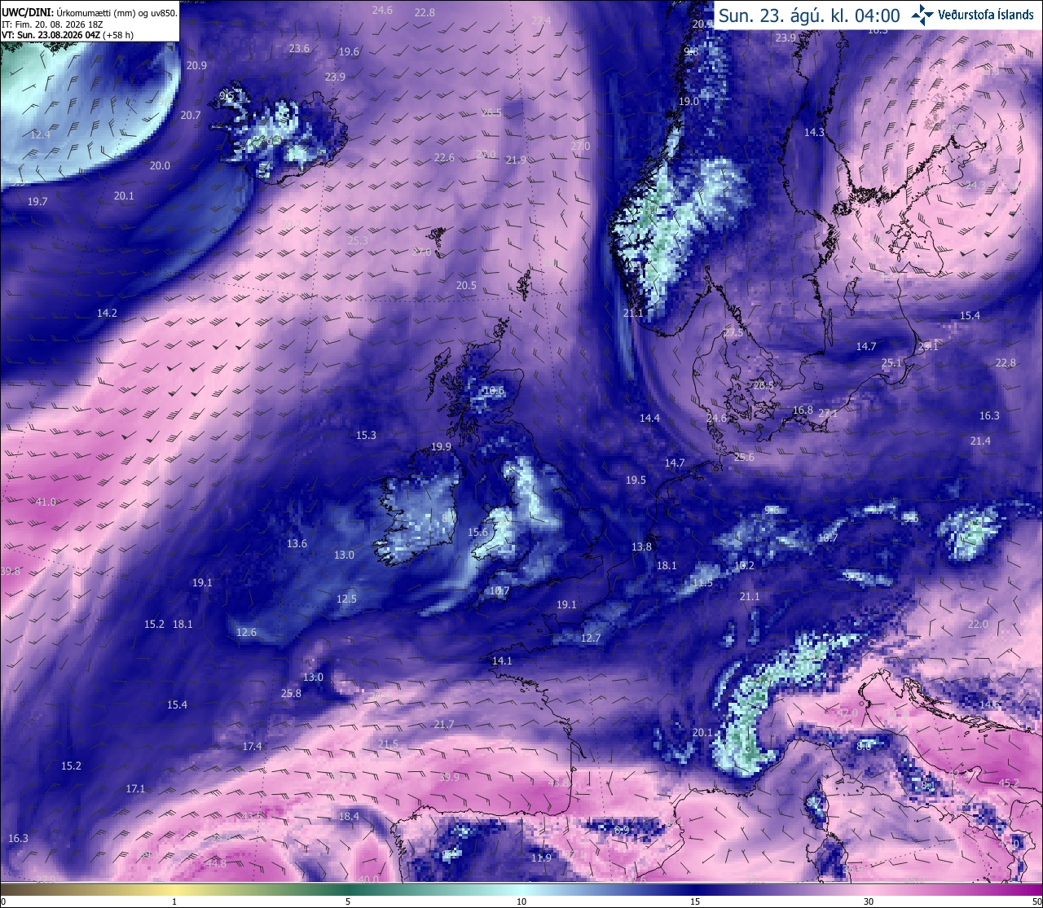Click the 15.3 value label west of Scotland
The height and width of the screenshot is (908, 1043).
(x=367, y=435)
